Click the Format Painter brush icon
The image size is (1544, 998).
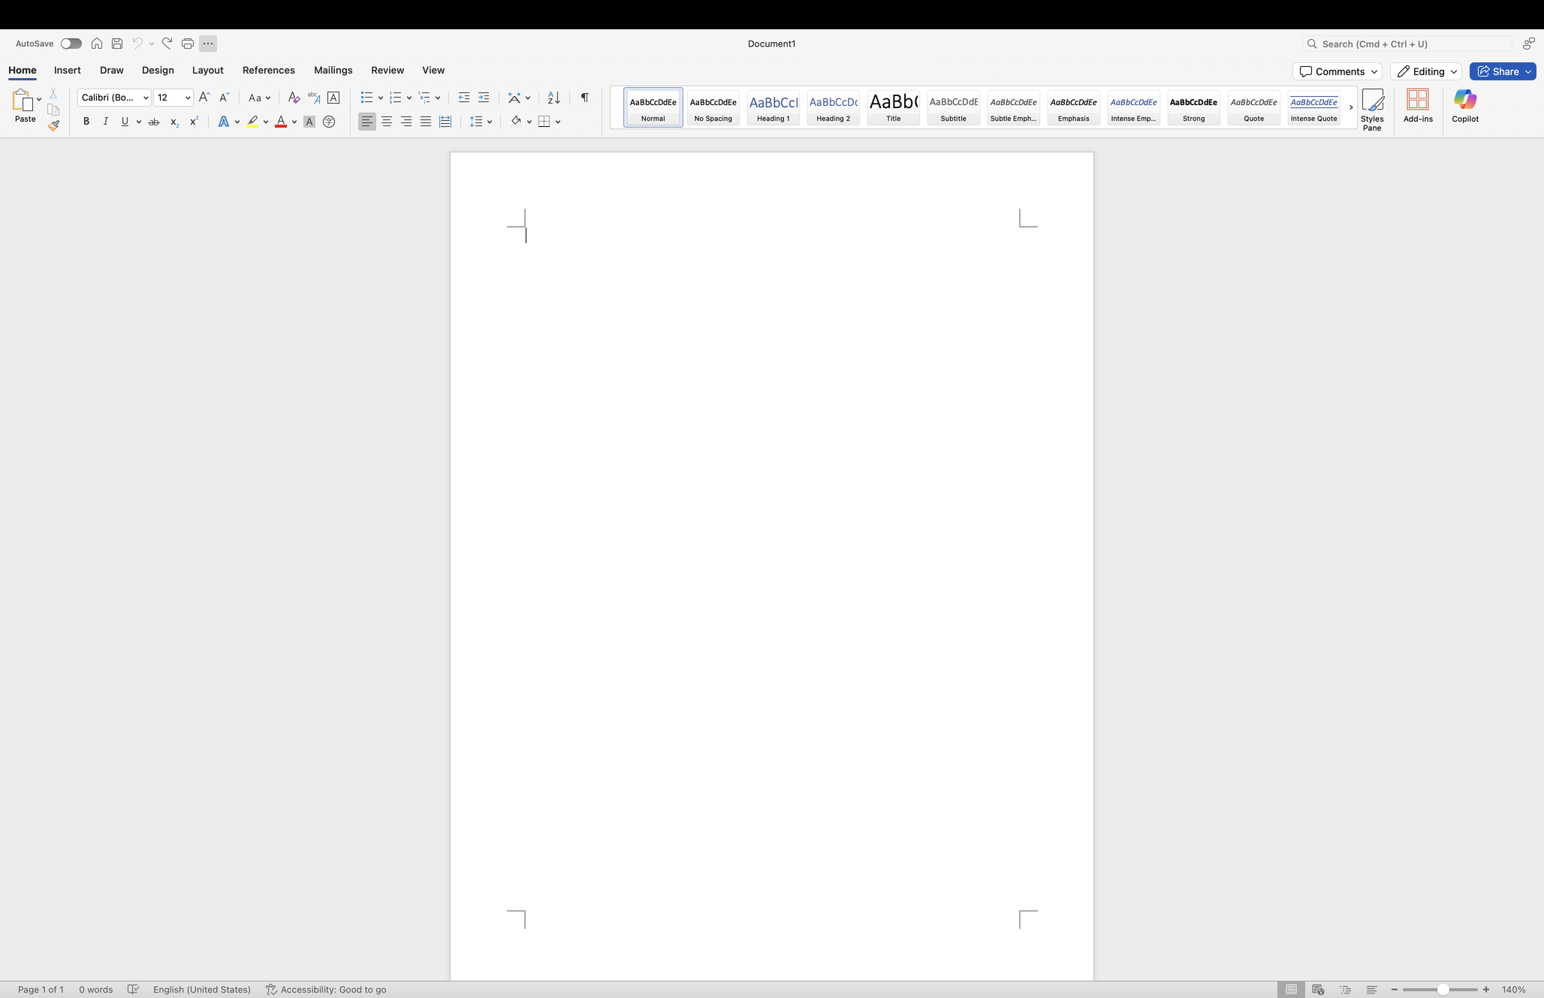(53, 125)
